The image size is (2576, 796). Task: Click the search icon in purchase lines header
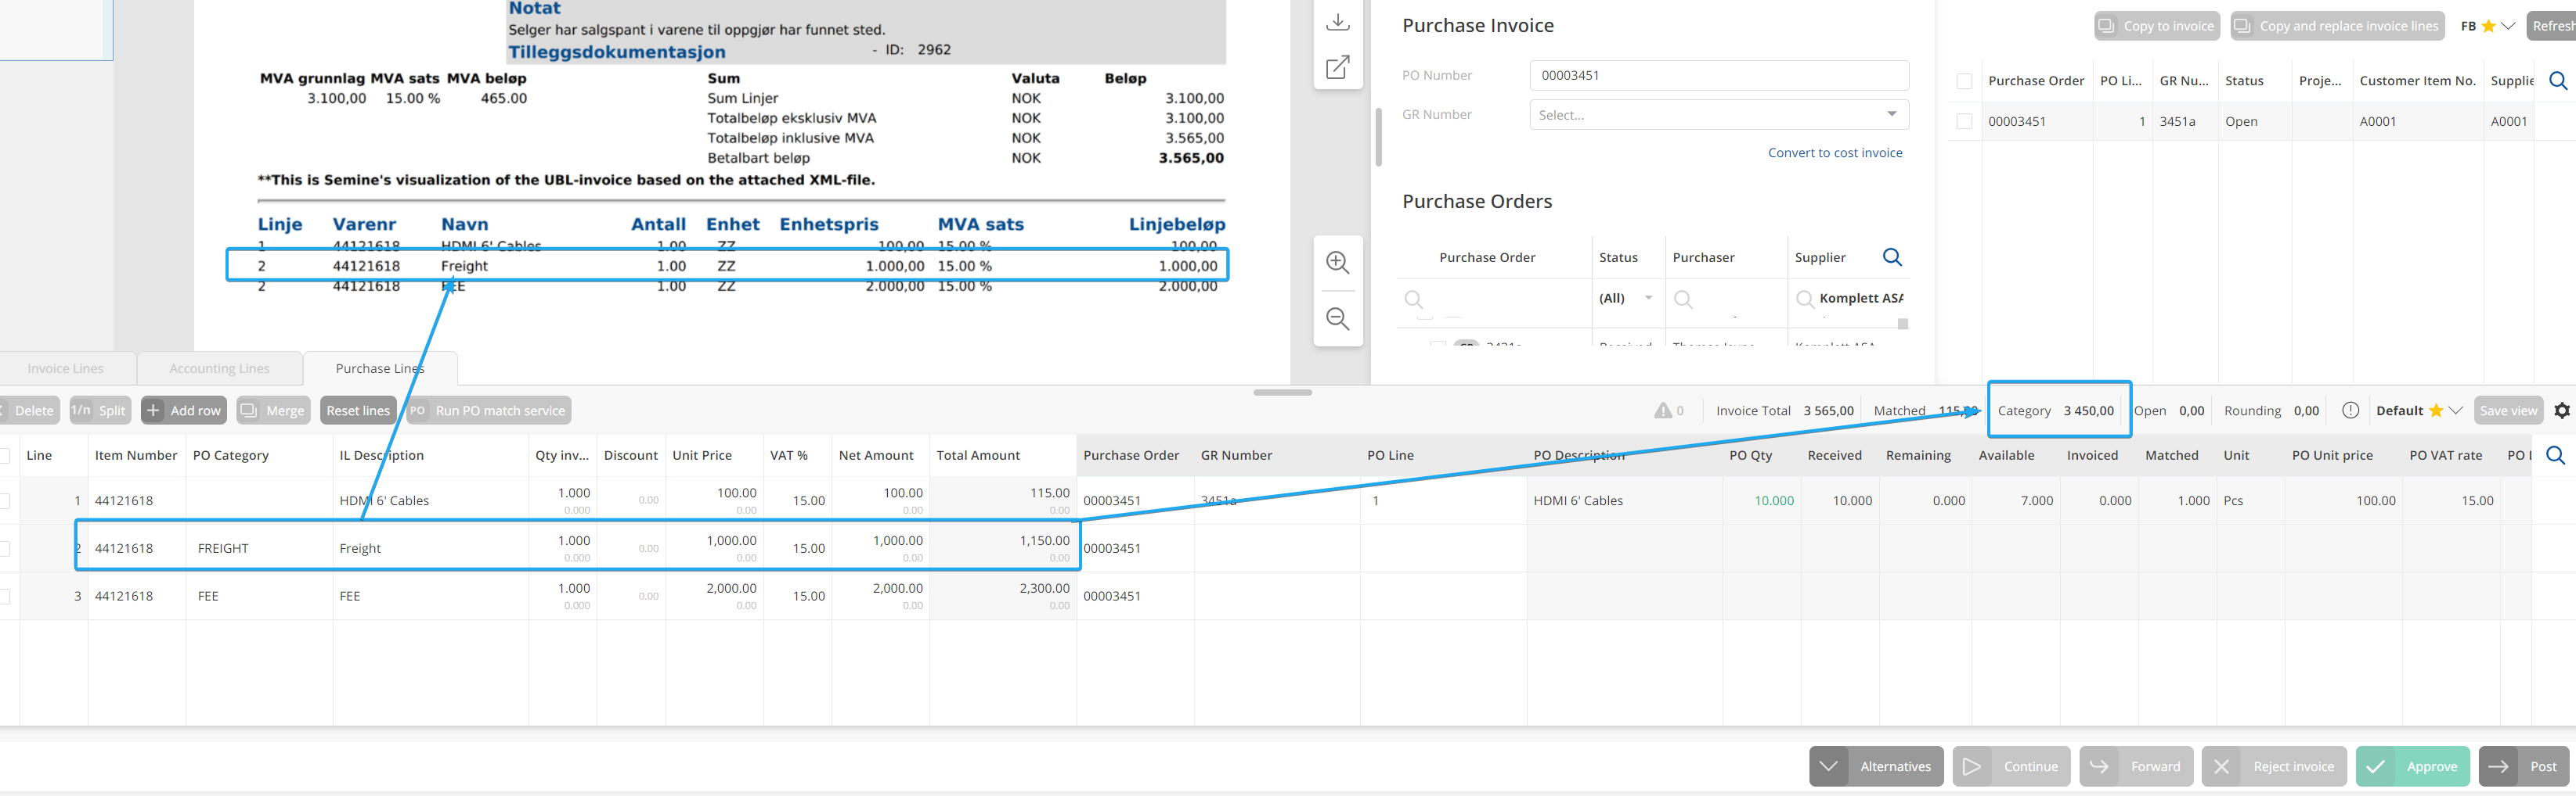click(x=2555, y=455)
